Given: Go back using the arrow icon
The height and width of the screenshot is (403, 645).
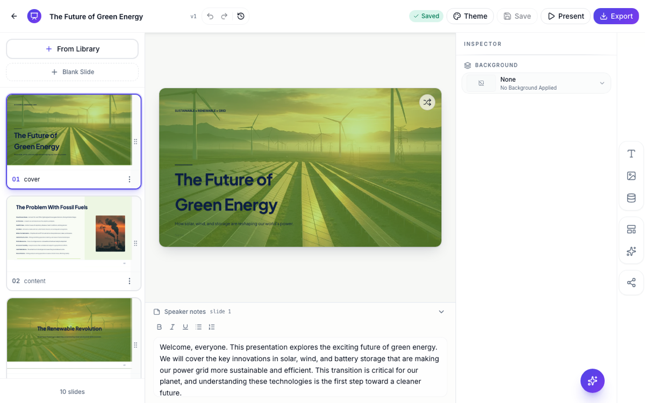Looking at the screenshot, I should (x=14, y=16).
